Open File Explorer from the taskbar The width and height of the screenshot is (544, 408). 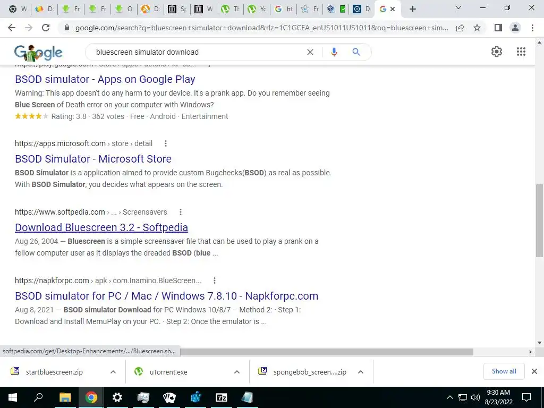point(65,397)
